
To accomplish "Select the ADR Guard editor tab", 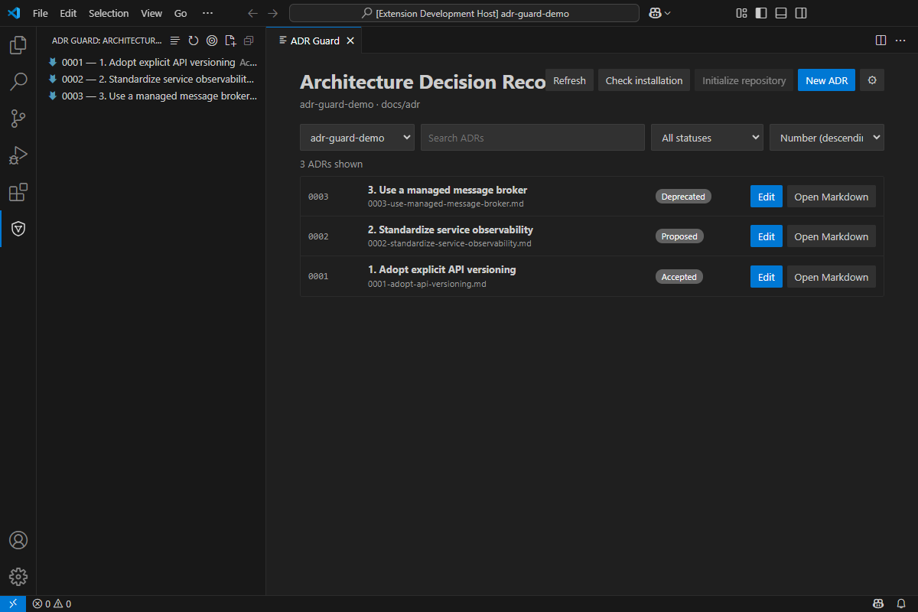I will pos(314,41).
